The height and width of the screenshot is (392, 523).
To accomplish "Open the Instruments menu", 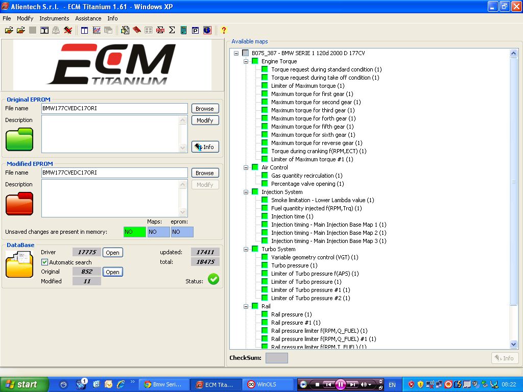I will (x=54, y=18).
